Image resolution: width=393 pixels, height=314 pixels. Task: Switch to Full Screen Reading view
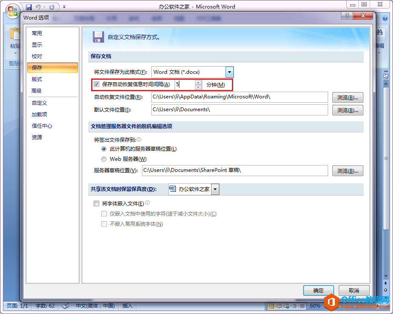point(279,306)
